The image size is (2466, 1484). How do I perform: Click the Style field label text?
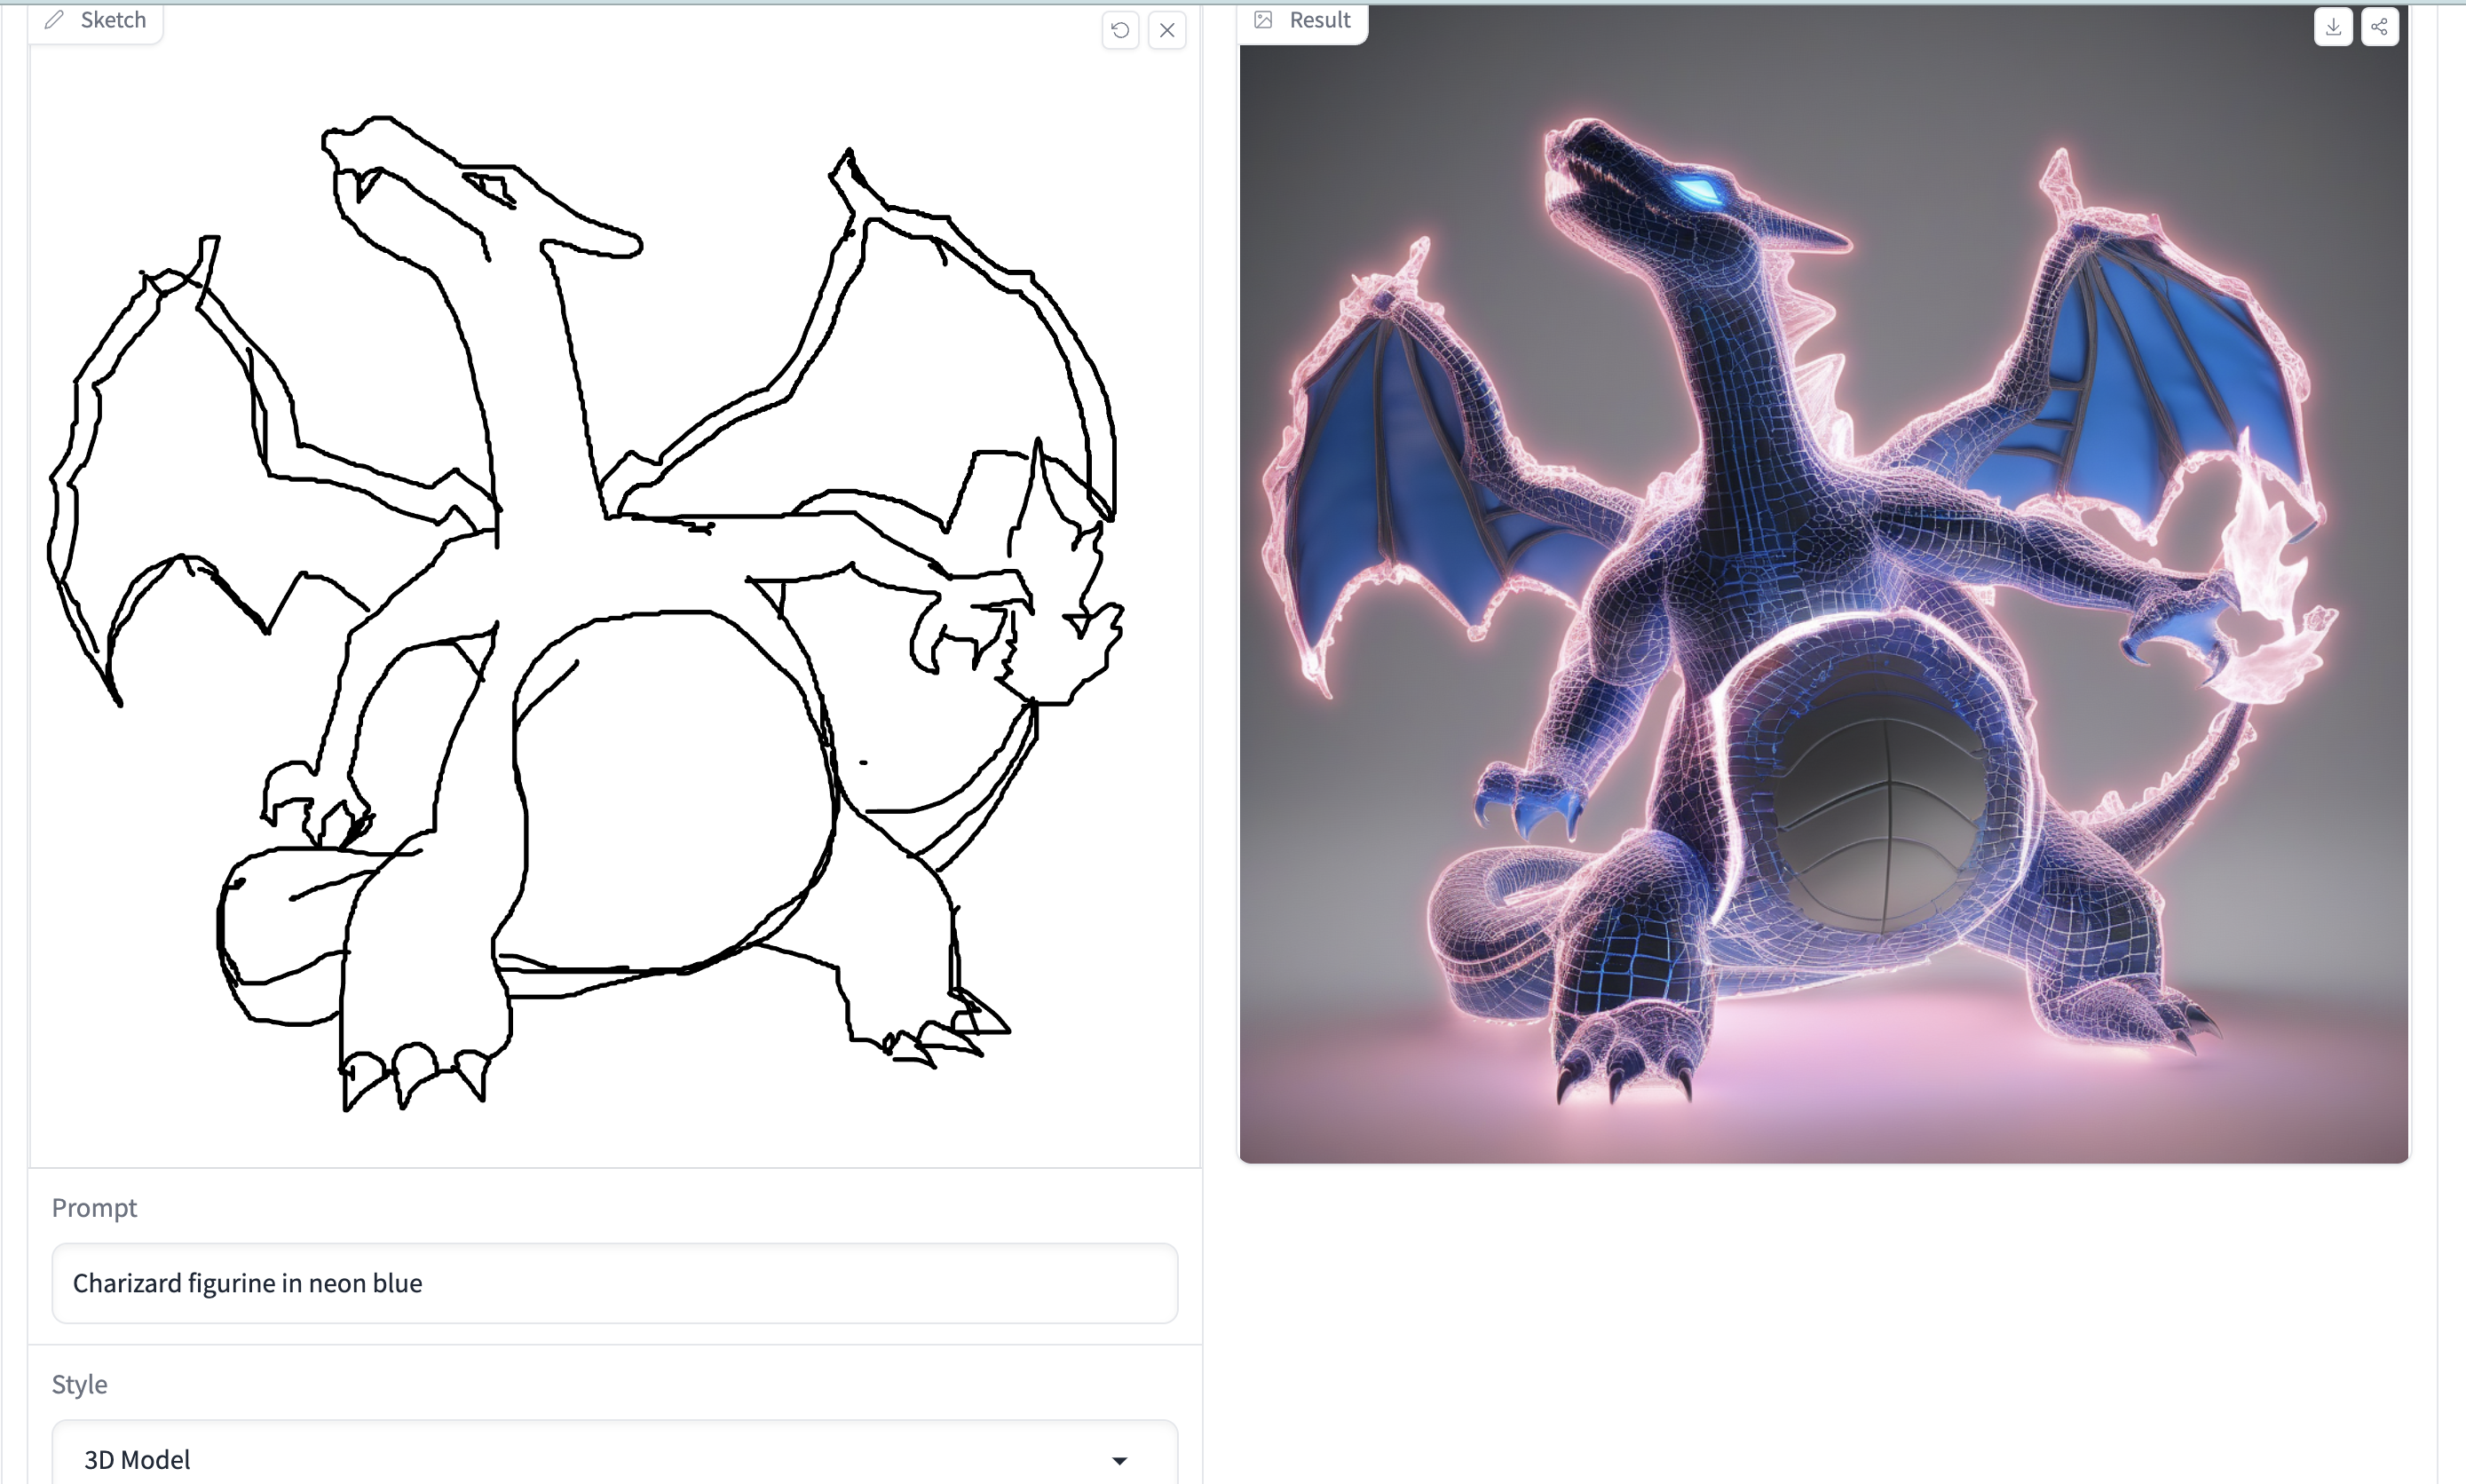pos(79,1384)
